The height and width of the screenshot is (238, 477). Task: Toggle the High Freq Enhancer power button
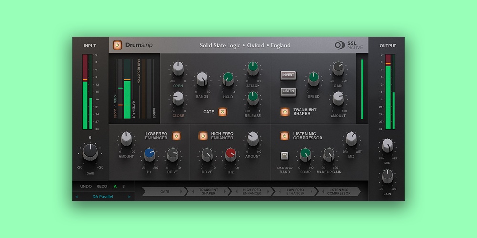(203, 136)
